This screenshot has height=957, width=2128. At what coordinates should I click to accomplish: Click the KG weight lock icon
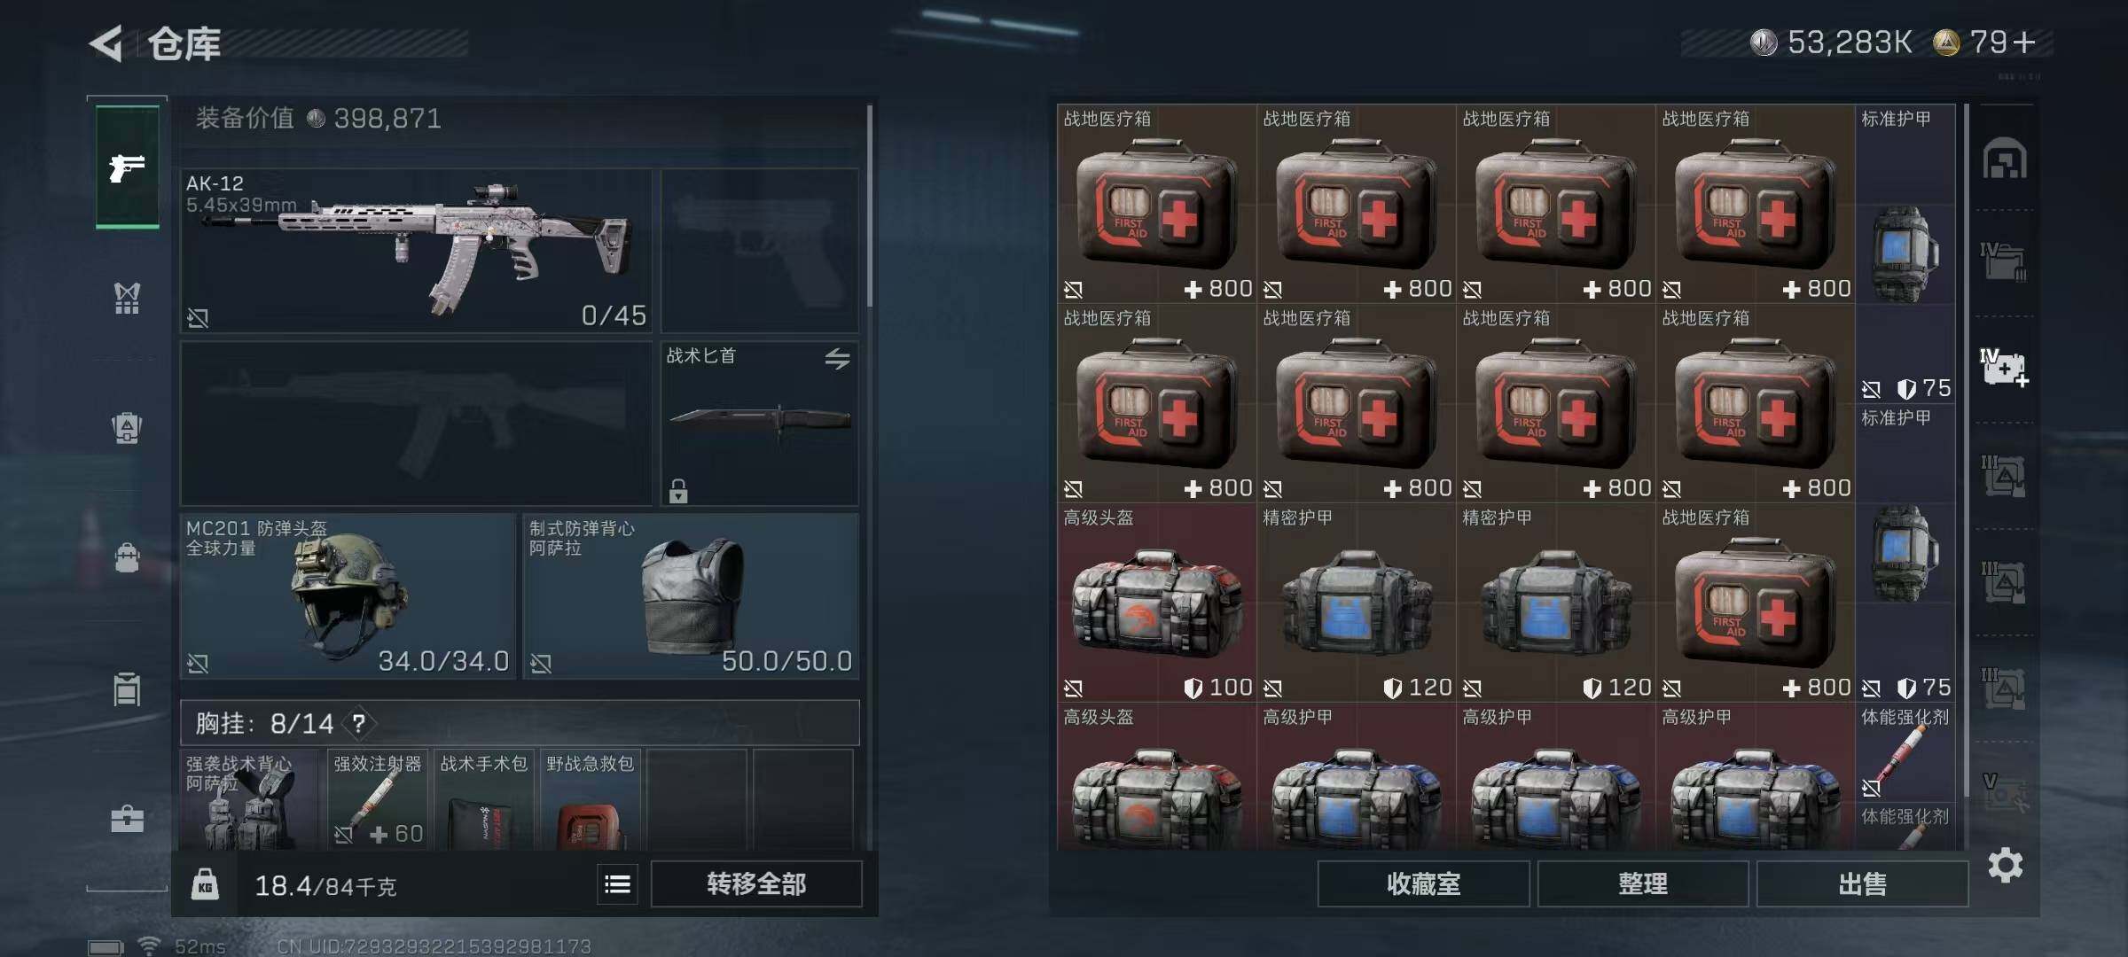[x=205, y=884]
